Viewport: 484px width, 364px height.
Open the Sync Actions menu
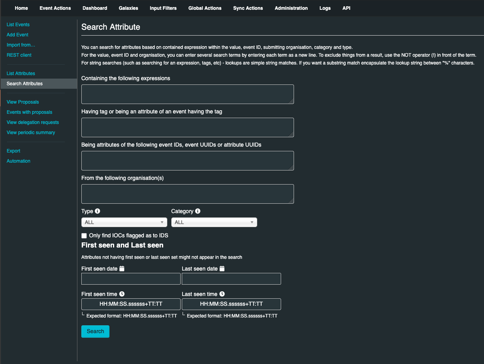pos(248,8)
